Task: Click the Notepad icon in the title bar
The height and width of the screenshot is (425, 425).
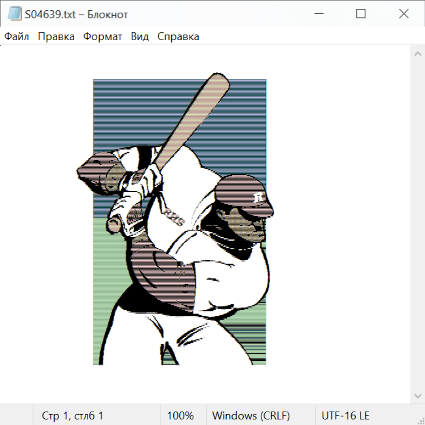Action: [14, 14]
